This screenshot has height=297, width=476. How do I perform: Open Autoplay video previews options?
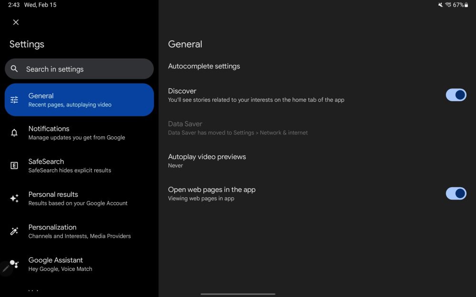pos(207,161)
